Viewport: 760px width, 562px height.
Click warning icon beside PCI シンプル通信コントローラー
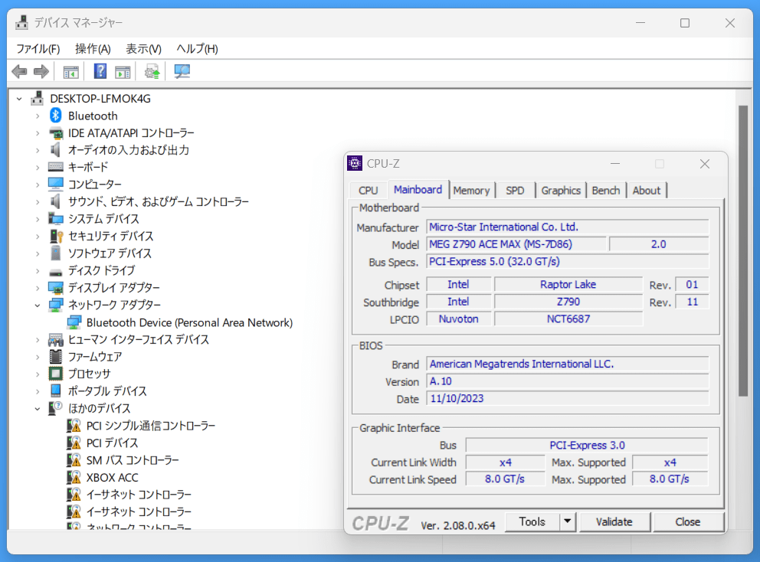click(x=74, y=426)
